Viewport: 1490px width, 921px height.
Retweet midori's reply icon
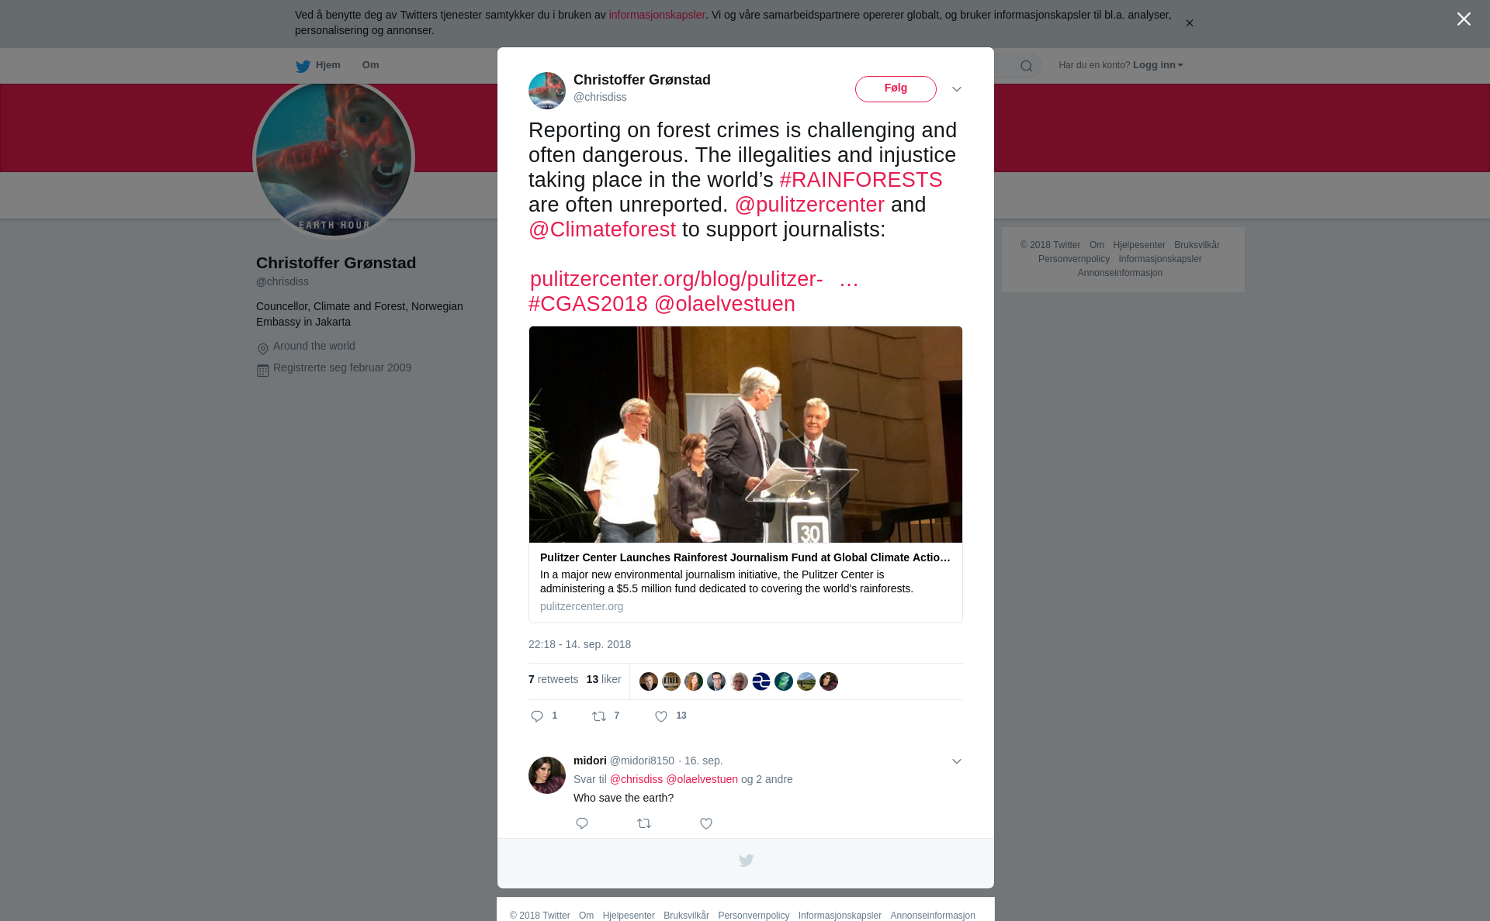point(644,823)
